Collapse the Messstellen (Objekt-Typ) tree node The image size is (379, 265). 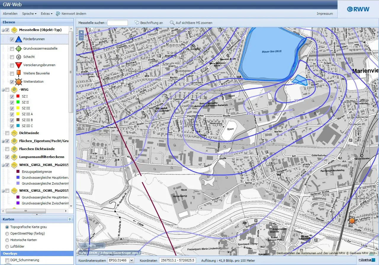point(3,30)
